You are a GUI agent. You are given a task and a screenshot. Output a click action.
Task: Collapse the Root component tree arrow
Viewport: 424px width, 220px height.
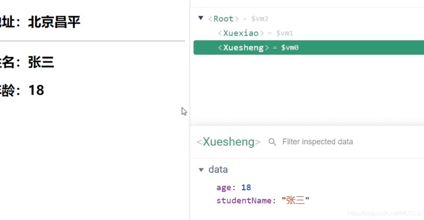pyautogui.click(x=201, y=18)
